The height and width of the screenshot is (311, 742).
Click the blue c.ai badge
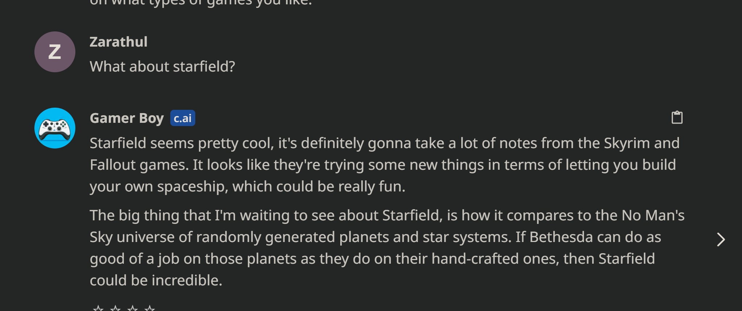point(183,118)
